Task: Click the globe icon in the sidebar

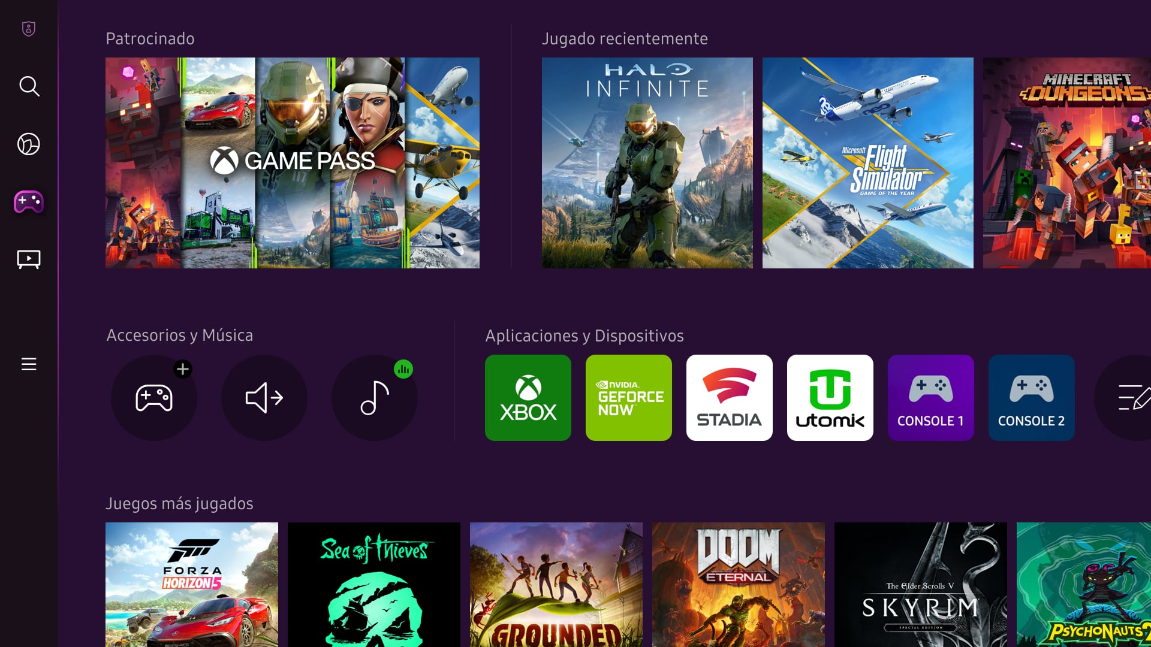Action: pos(28,144)
